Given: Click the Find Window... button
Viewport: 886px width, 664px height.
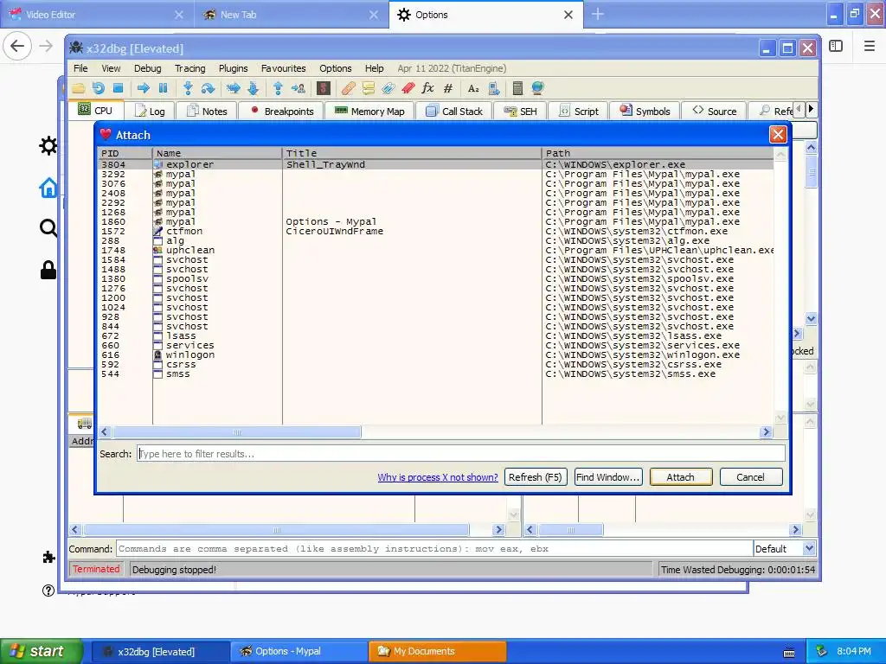Looking at the screenshot, I should [608, 477].
